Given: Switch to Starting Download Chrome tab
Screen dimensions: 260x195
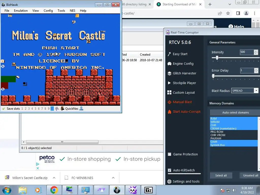Looking at the screenshot, I should tap(179, 5).
